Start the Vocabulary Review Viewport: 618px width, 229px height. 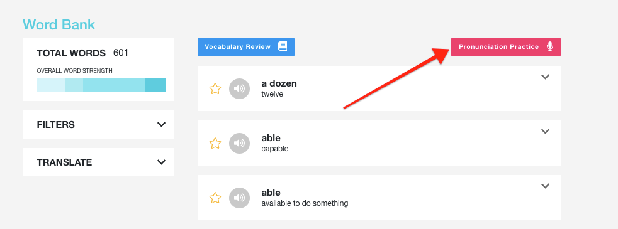(x=246, y=47)
